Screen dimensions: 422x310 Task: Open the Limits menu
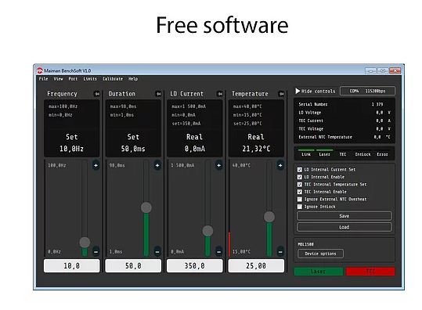[90, 79]
